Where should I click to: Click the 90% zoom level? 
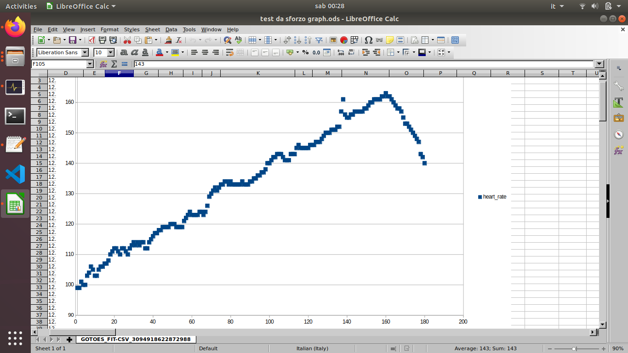point(617,348)
